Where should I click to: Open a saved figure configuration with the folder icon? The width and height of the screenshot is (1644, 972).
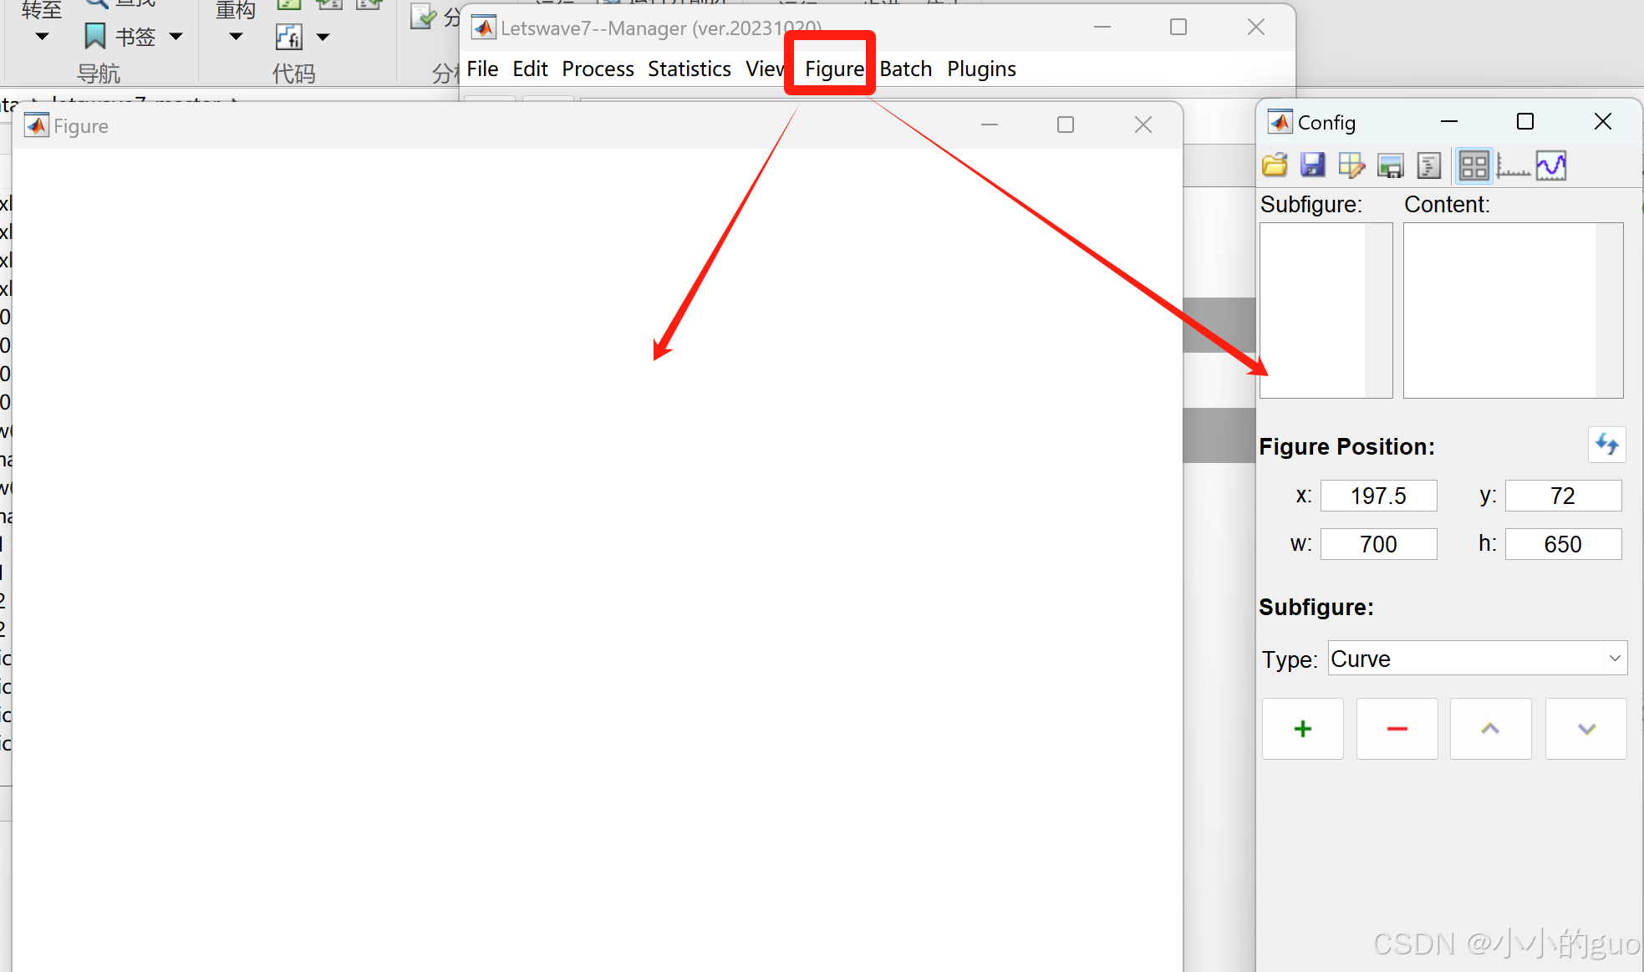(x=1275, y=165)
